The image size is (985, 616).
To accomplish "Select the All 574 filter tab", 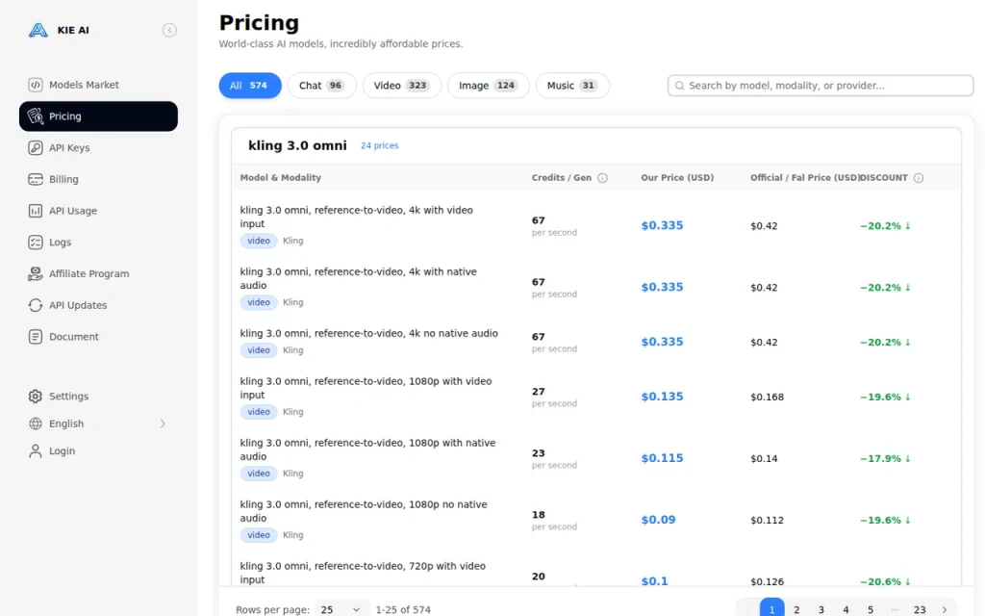I will (x=250, y=86).
